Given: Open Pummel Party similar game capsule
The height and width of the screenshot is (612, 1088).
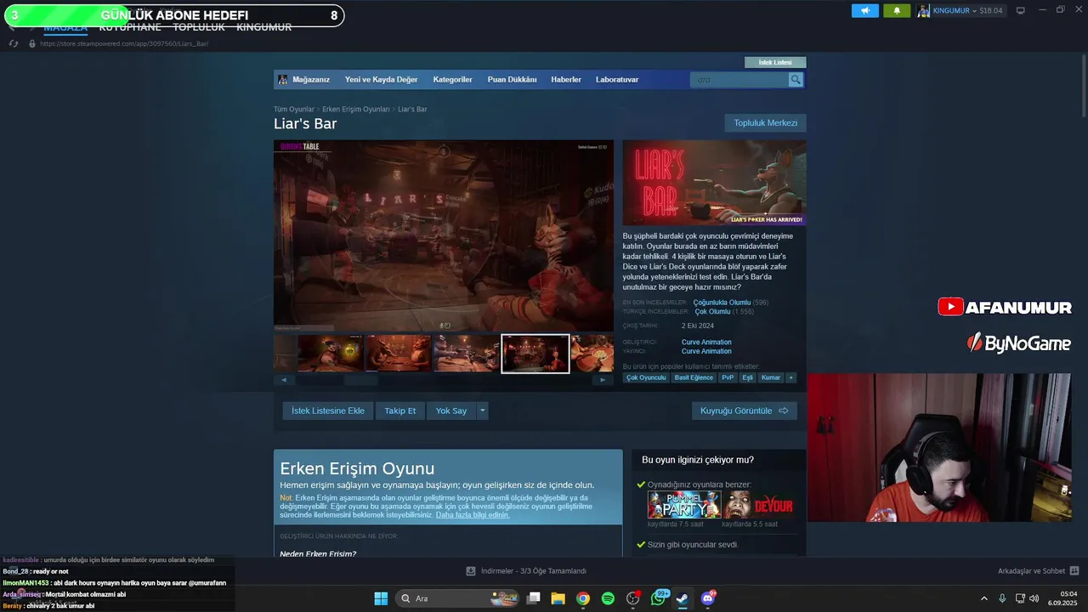Looking at the screenshot, I should tap(684, 505).
